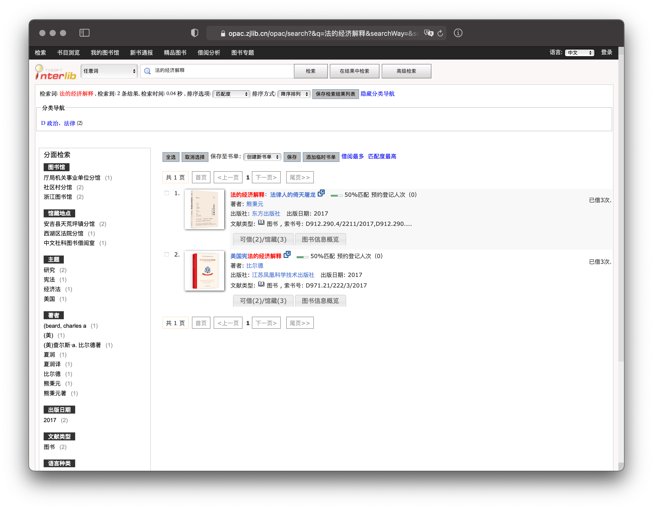Click the 美国宪法的经济解释 cover thumbnail
Screen dimensions: 653x509
pos(205,271)
